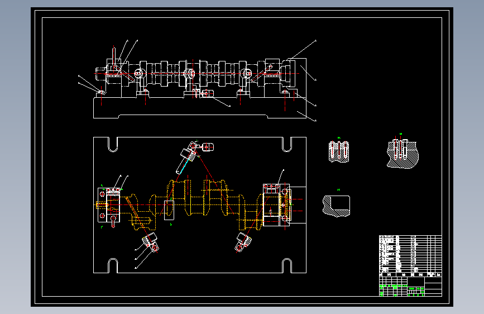Screen dimensions: 484x314
Task: Select the left end locating block in plan view
Action: pos(109,205)
